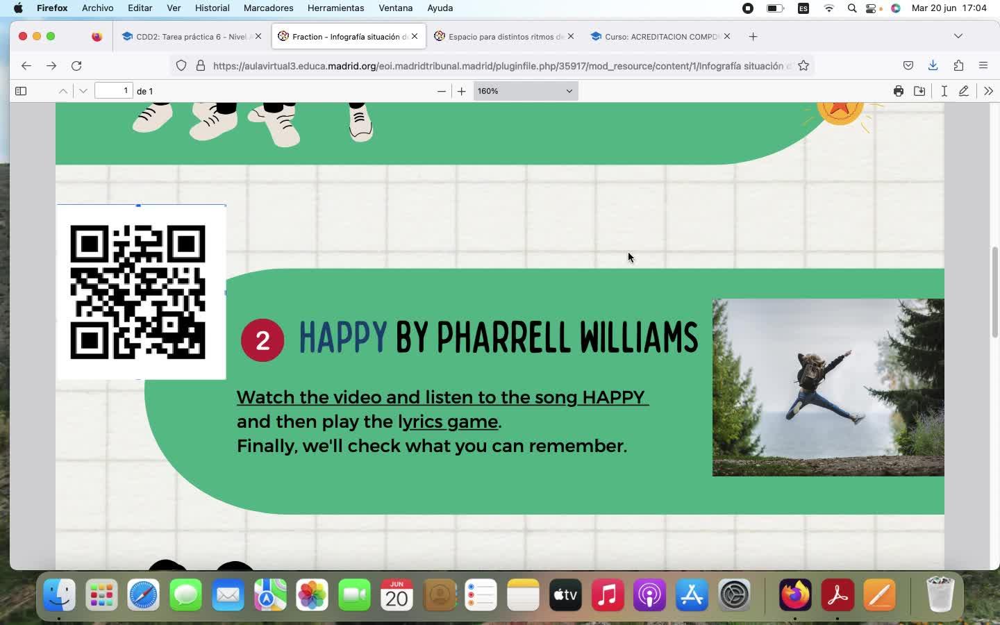The width and height of the screenshot is (1000, 625).
Task: Open Spotlight search in menu bar
Action: pyautogui.click(x=852, y=8)
